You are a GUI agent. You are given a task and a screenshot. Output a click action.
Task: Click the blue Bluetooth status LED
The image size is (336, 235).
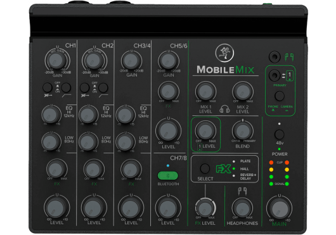(x=168, y=165)
